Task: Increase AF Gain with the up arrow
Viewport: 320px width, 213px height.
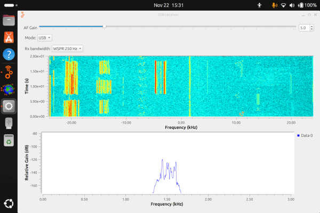Action: [311, 26]
